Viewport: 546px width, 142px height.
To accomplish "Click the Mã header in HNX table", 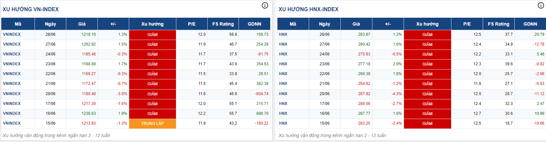I will pyautogui.click(x=293, y=24).
